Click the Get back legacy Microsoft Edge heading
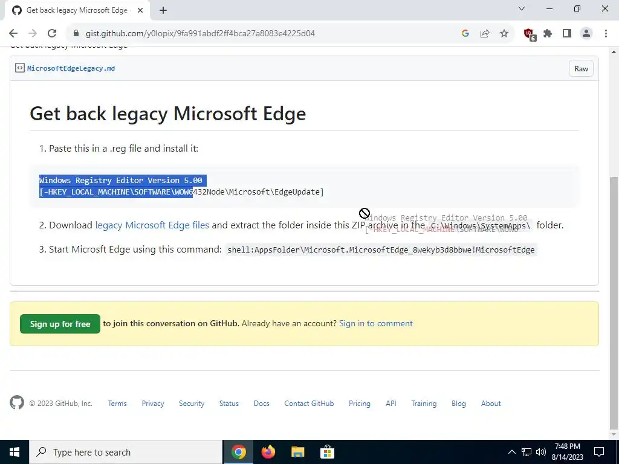 click(x=168, y=114)
